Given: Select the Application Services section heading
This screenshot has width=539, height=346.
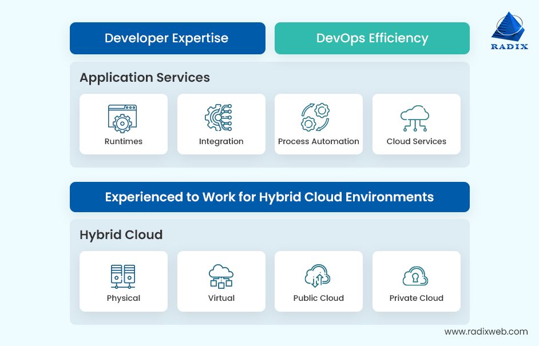Looking at the screenshot, I should (145, 78).
